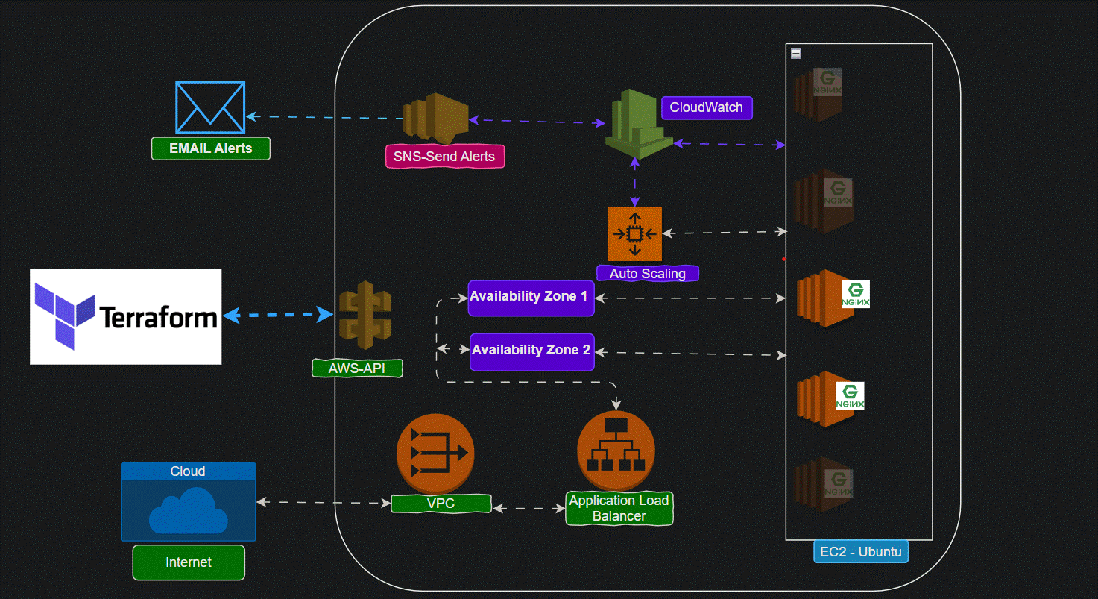This screenshot has height=599, width=1098.
Task: Click the AWS-API gateway icon
Action: tap(365, 316)
